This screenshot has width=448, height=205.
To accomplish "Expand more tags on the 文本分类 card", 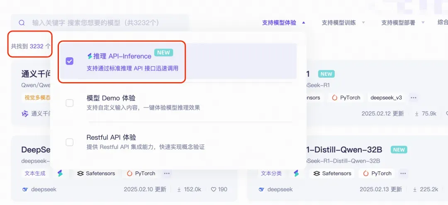I will 403,173.
